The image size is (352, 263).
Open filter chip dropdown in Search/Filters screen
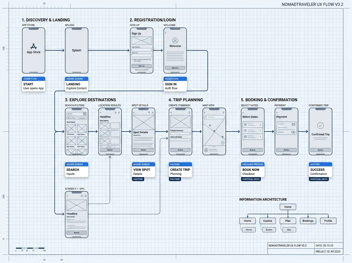pyautogui.click(x=72, y=118)
